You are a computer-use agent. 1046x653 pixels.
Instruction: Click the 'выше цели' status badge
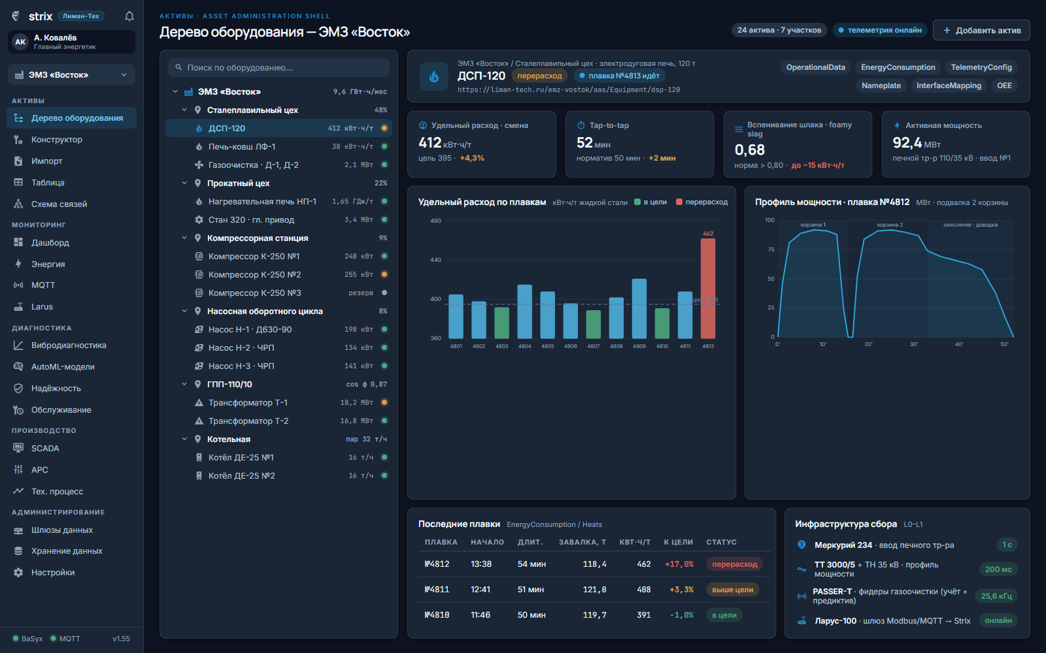(732, 590)
